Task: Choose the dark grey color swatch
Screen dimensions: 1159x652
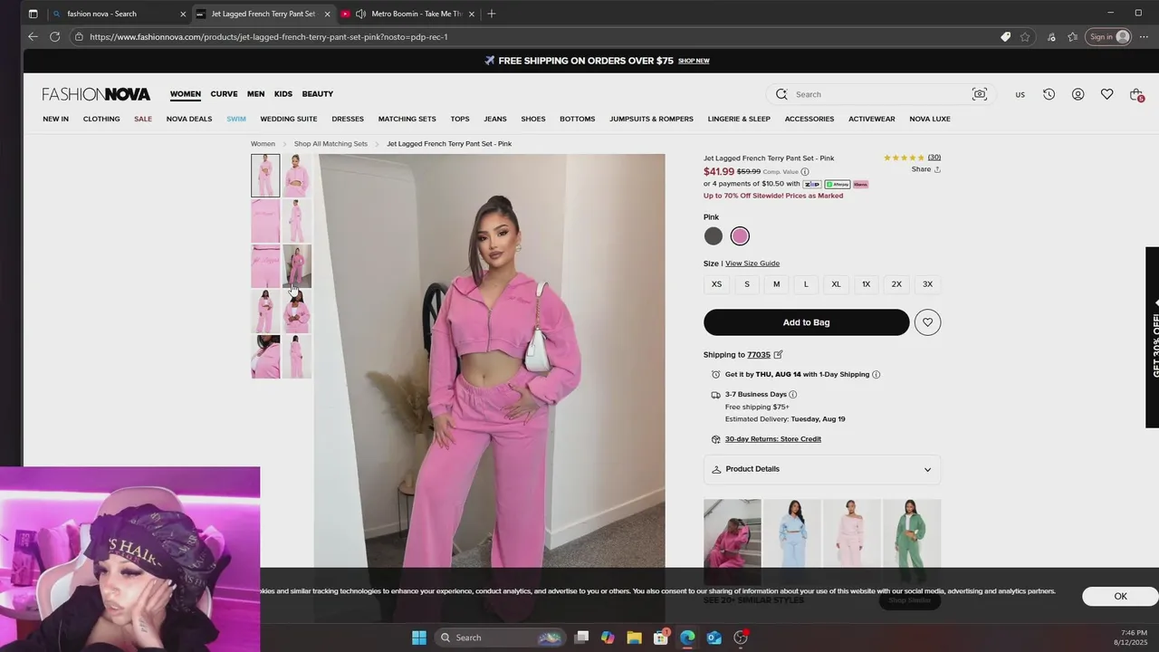Action: coord(714,236)
